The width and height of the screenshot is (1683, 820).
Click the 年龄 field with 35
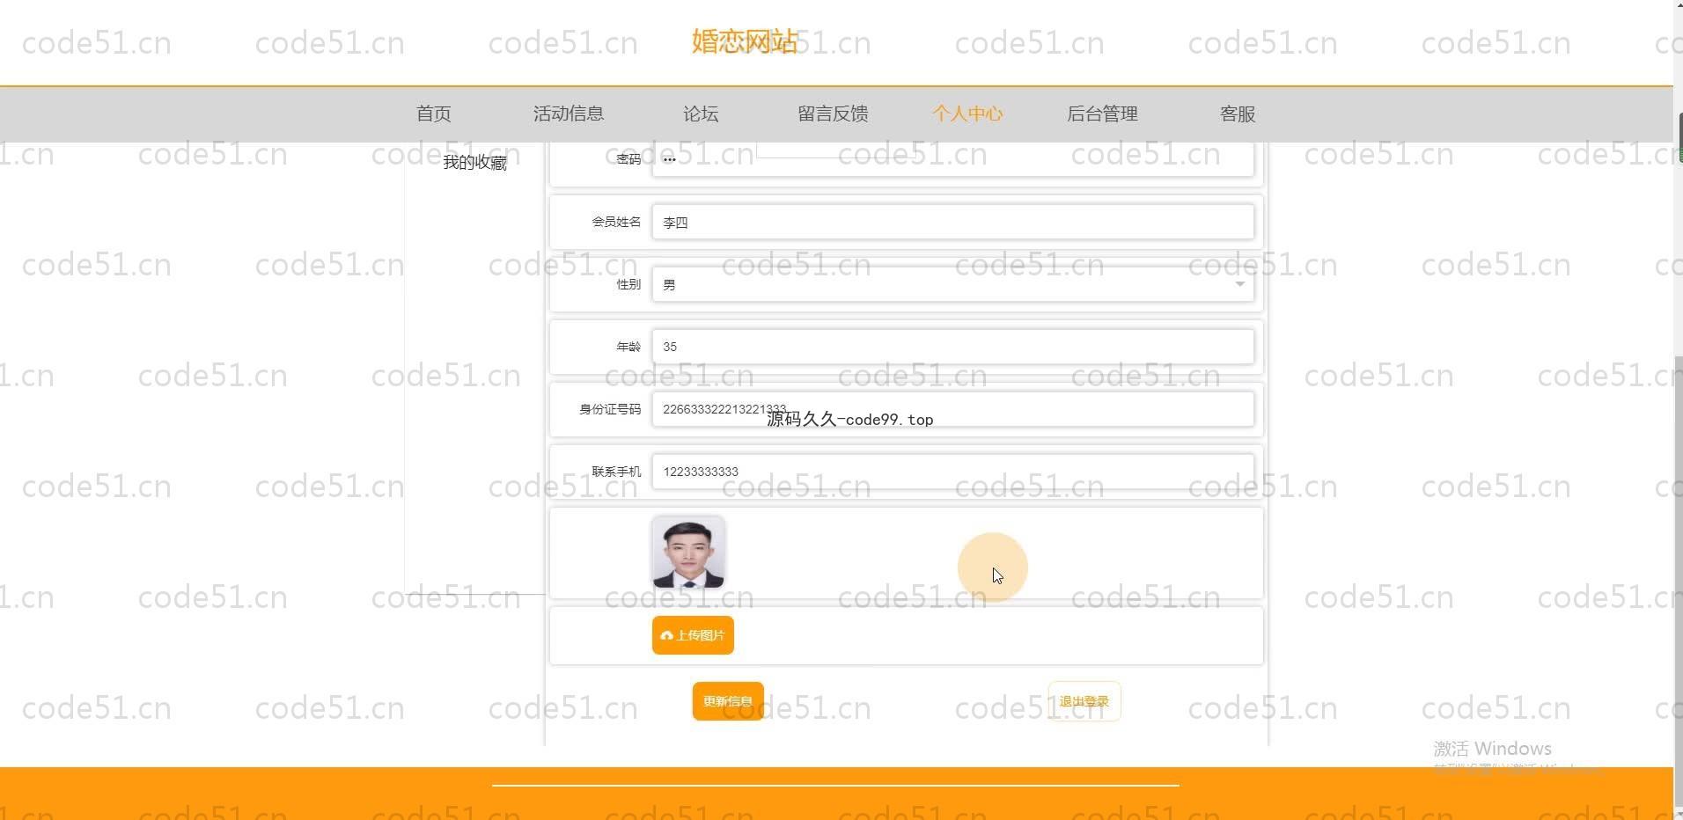[953, 347]
